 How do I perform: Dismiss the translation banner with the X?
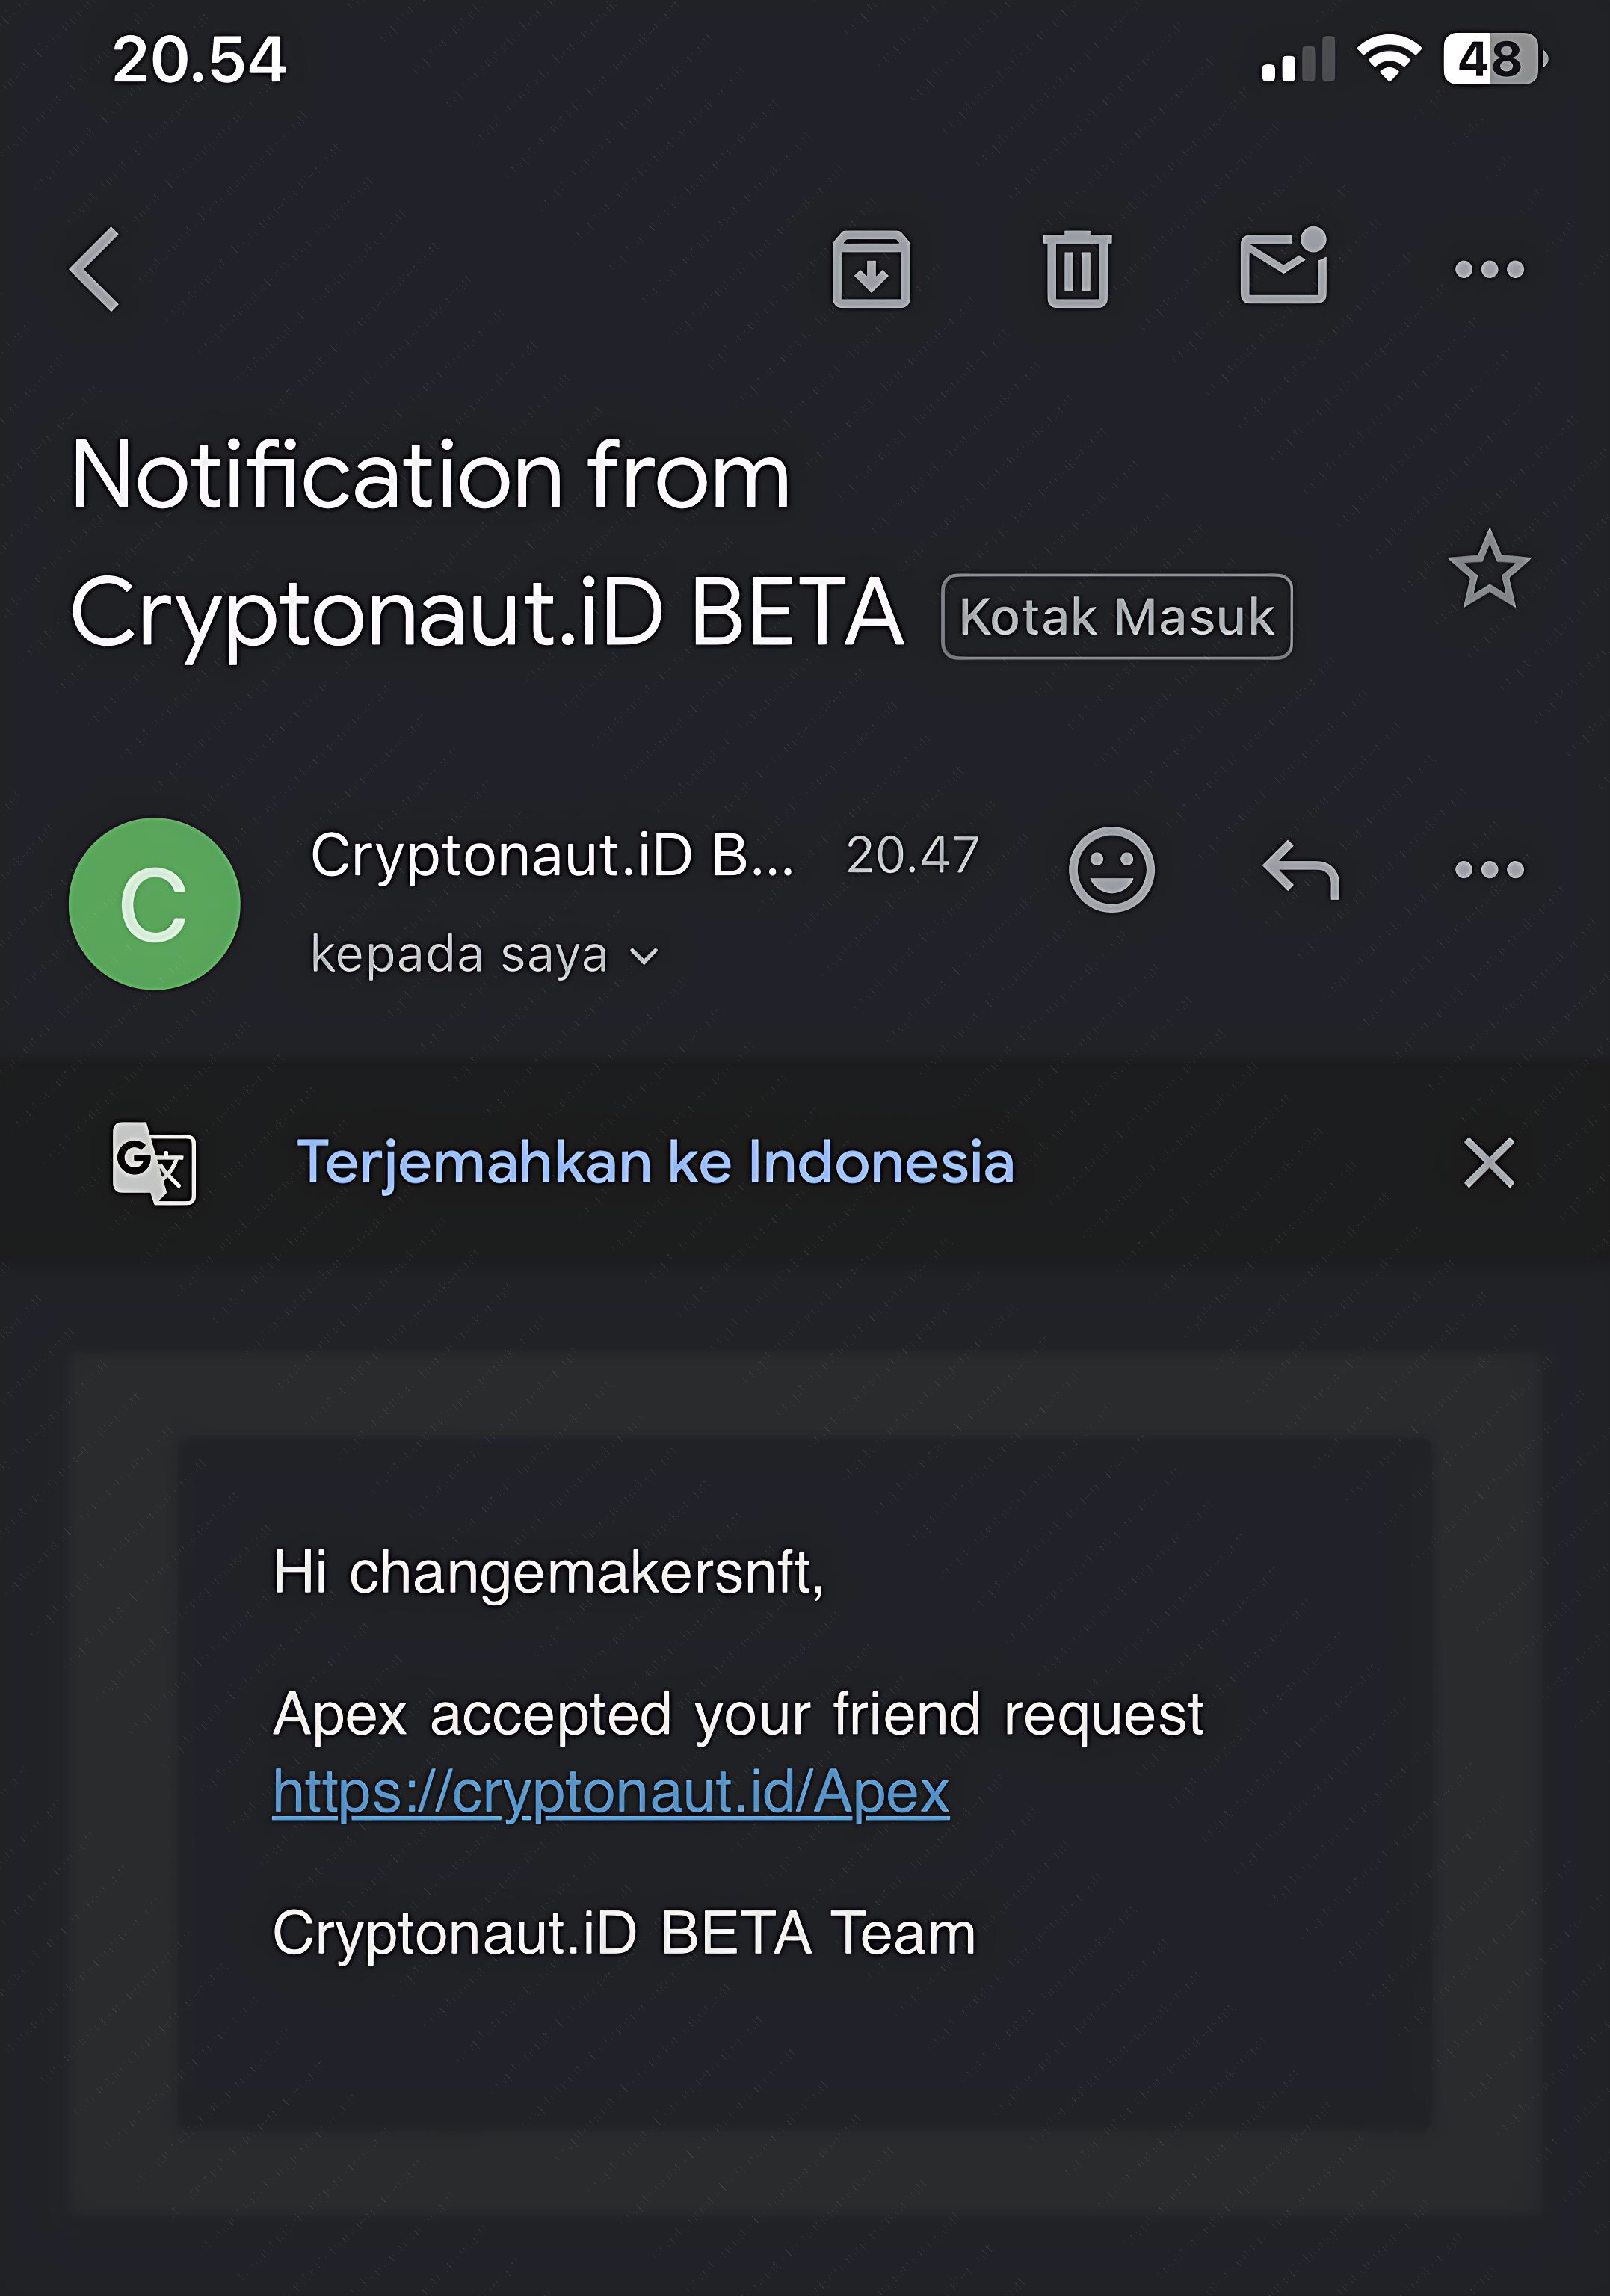(x=1489, y=1163)
